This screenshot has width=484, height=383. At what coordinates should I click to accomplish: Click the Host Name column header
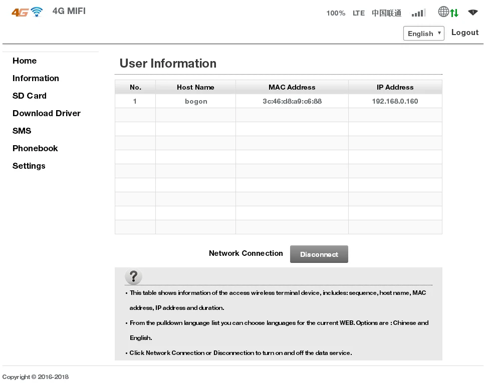(x=196, y=87)
